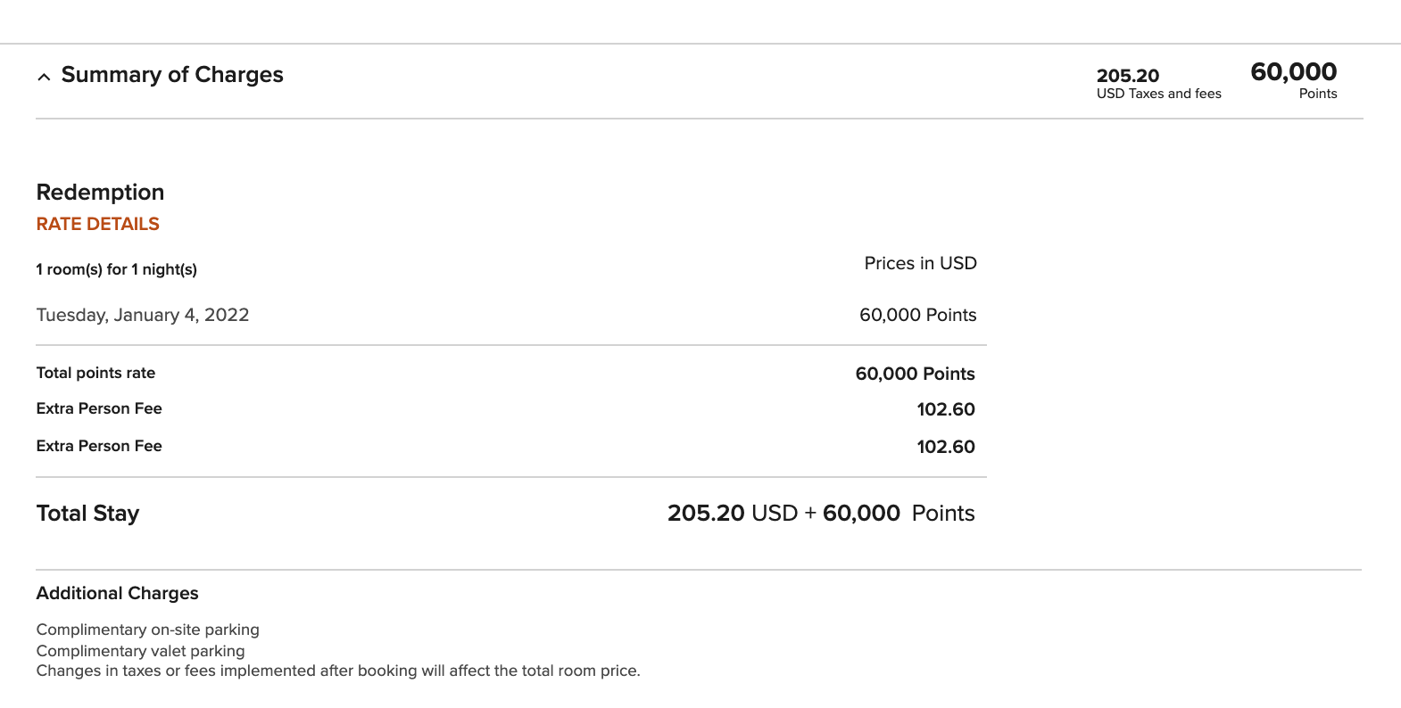The width and height of the screenshot is (1401, 708).
Task: Click the Total points rate label
Action: (x=95, y=373)
